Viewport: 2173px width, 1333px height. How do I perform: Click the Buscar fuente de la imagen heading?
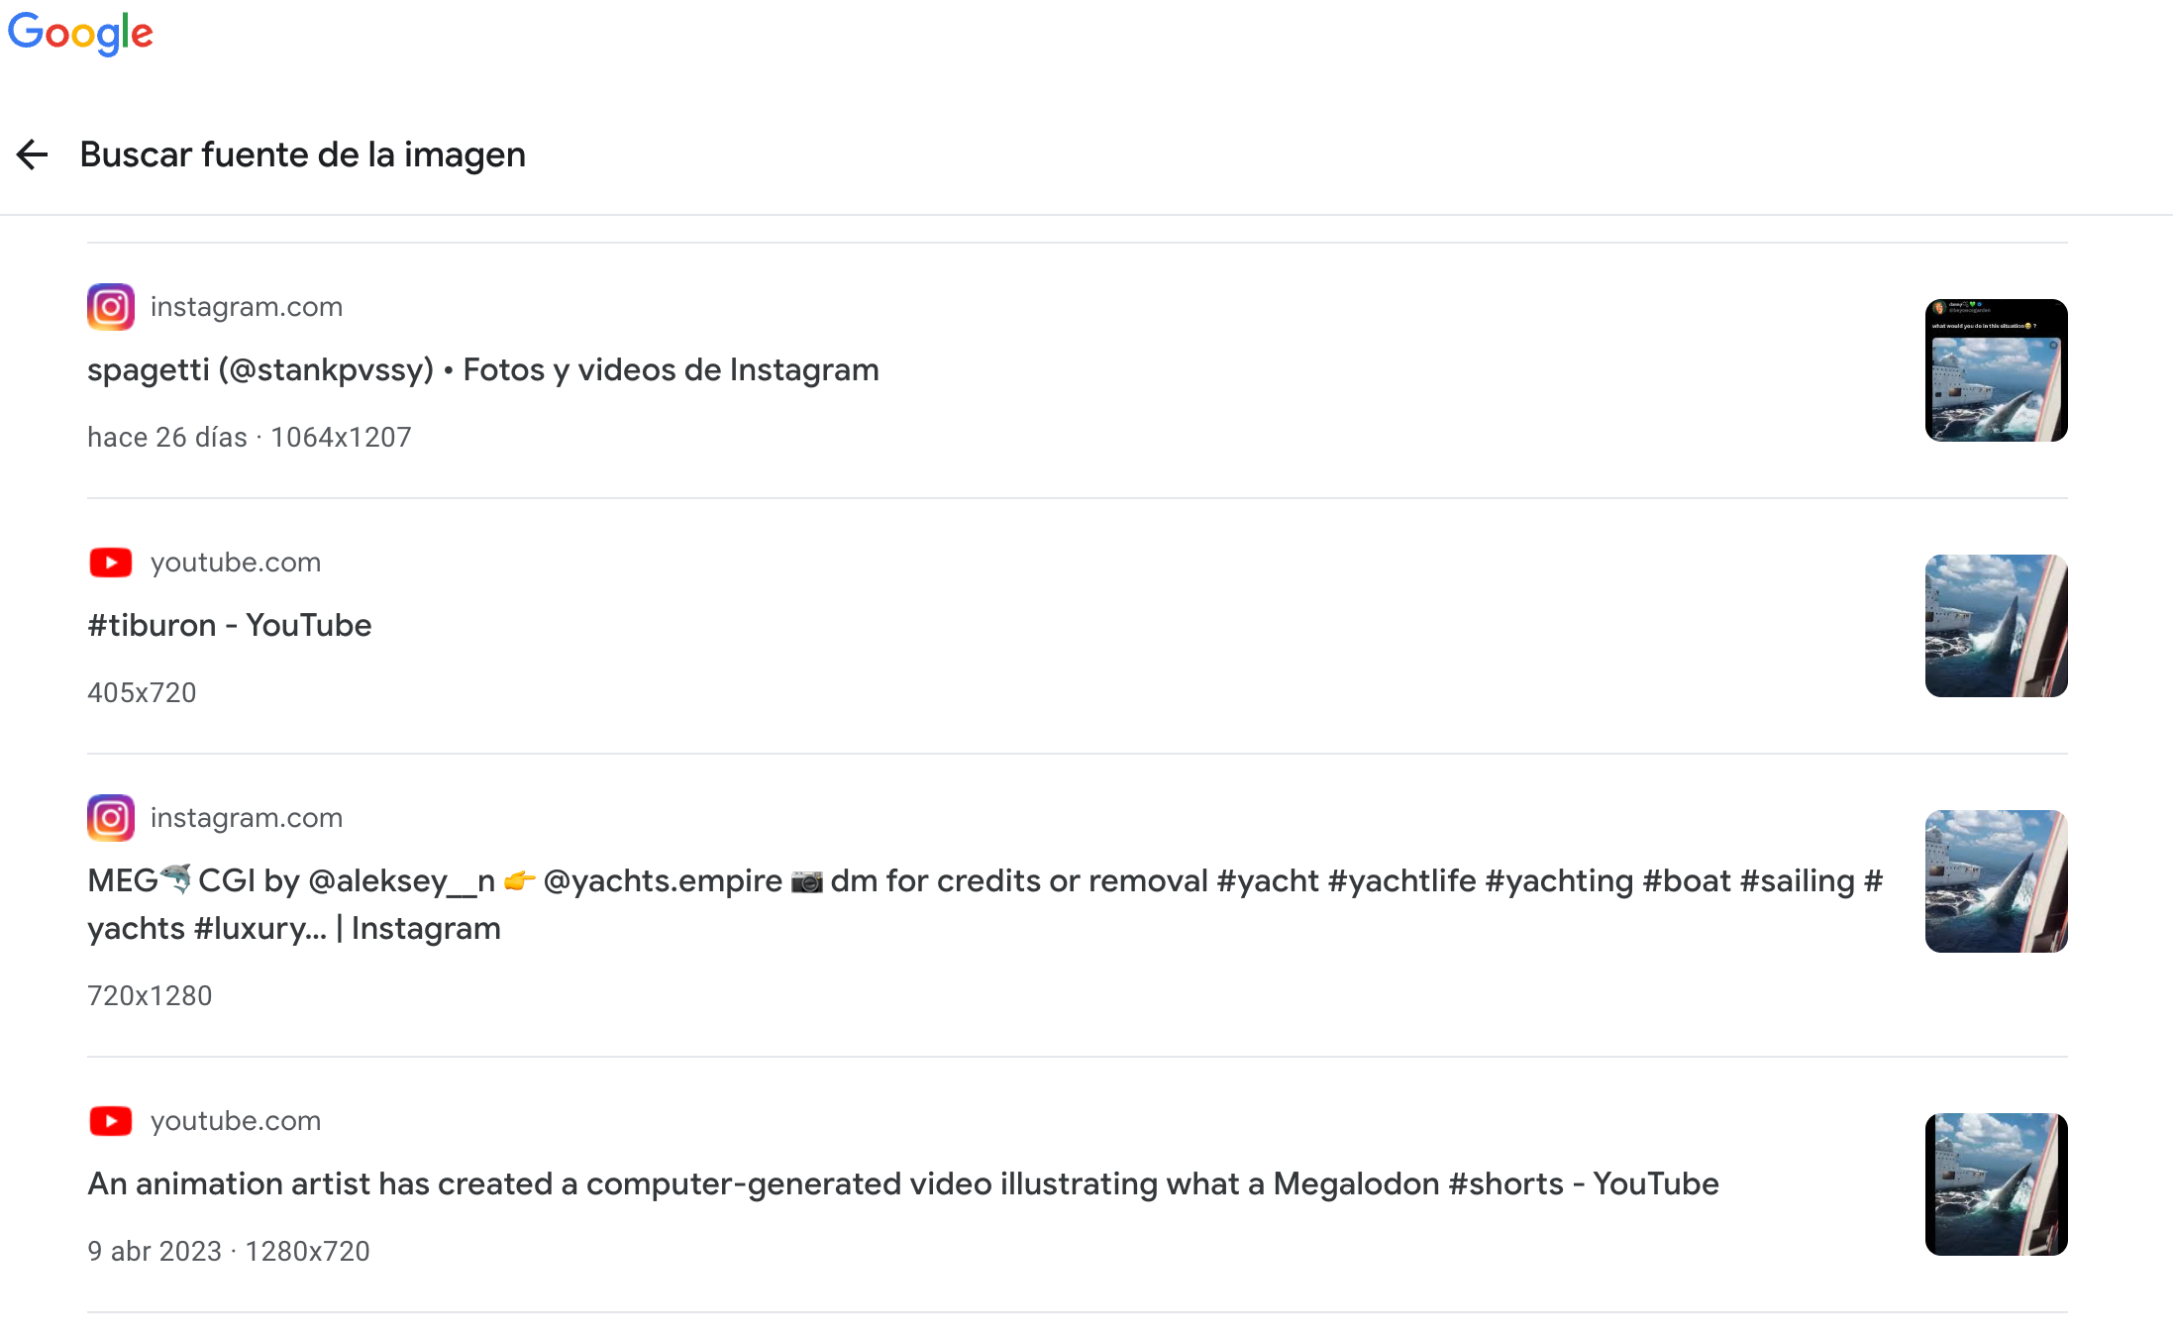(x=303, y=154)
